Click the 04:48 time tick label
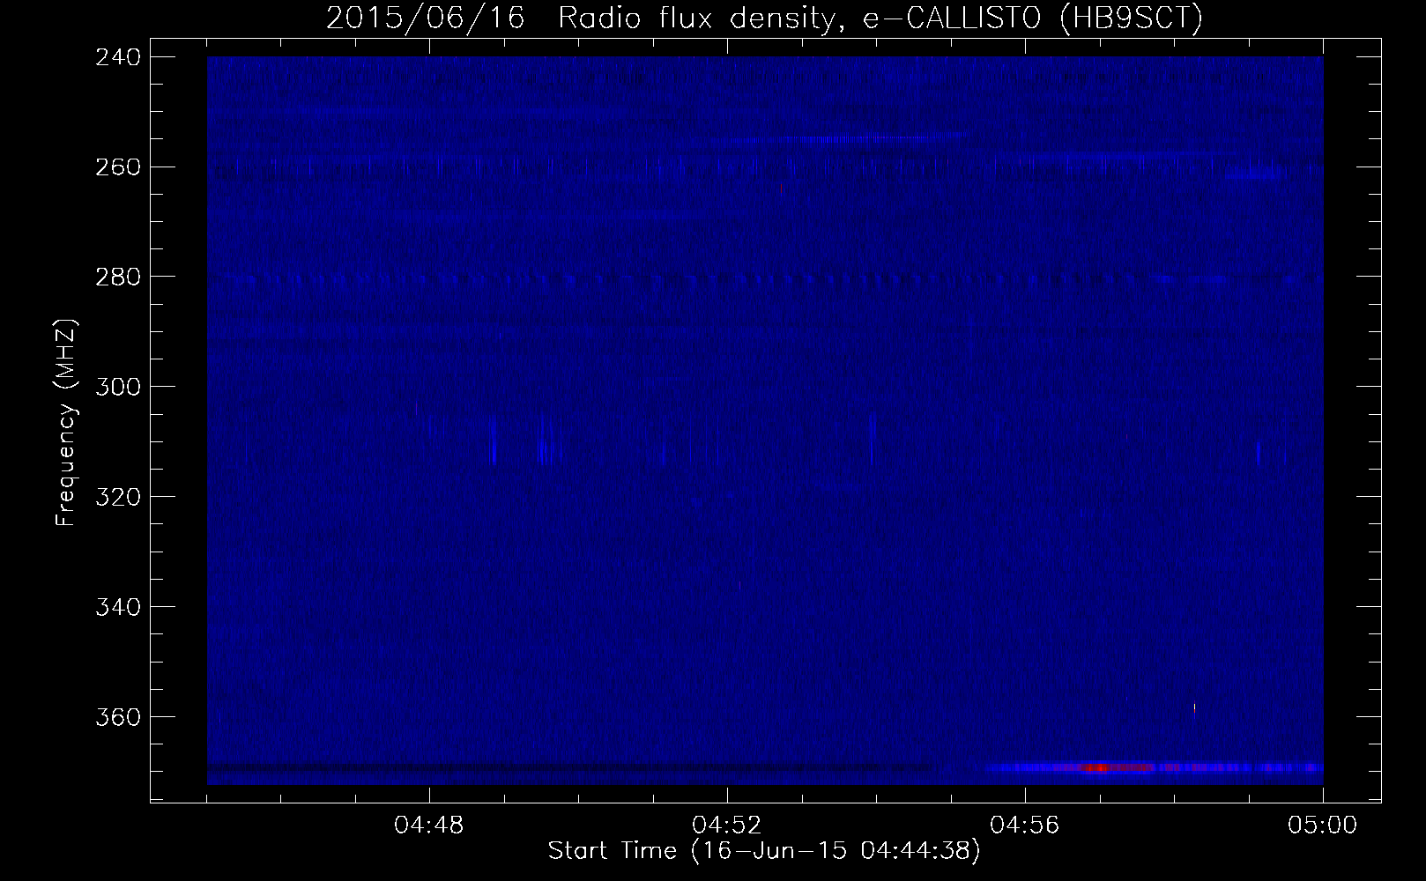 pos(429,825)
